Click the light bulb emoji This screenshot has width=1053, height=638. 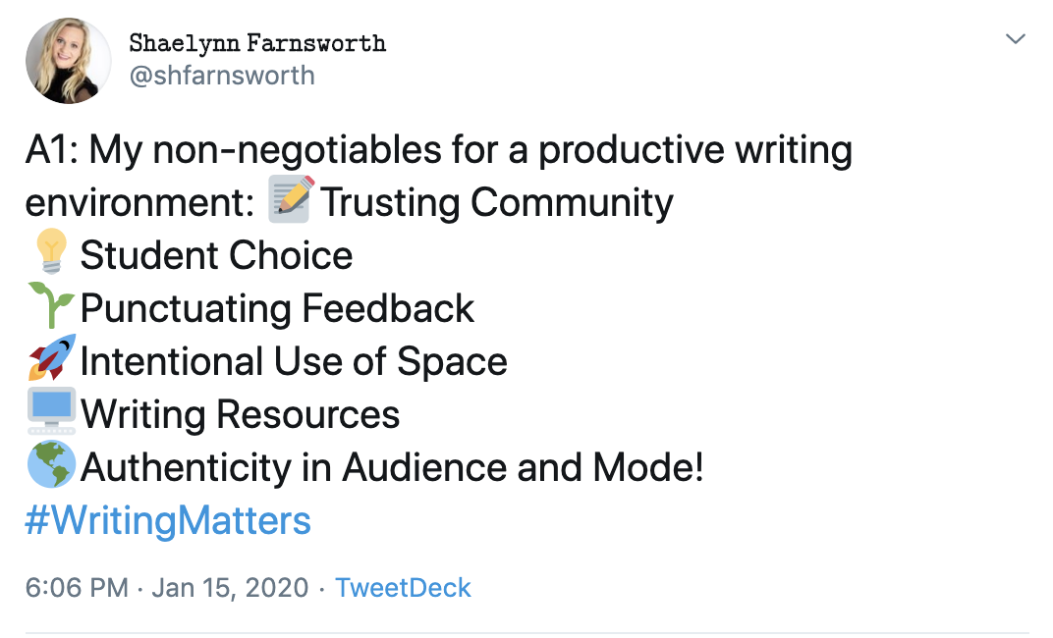[x=51, y=251]
